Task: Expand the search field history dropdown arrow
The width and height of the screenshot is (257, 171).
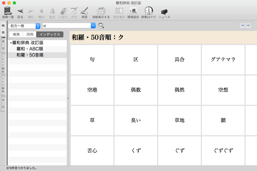Action: pyautogui.click(x=93, y=26)
